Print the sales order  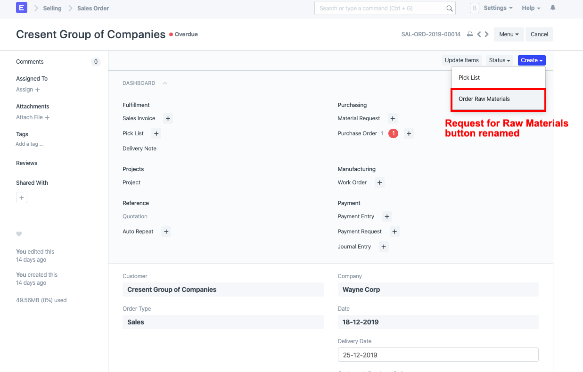[469, 34]
